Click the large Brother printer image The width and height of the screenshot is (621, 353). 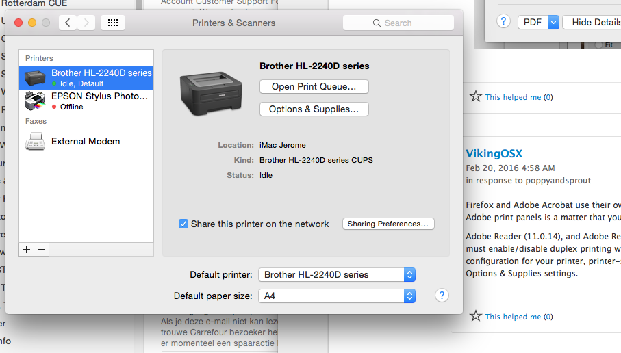pos(211,94)
